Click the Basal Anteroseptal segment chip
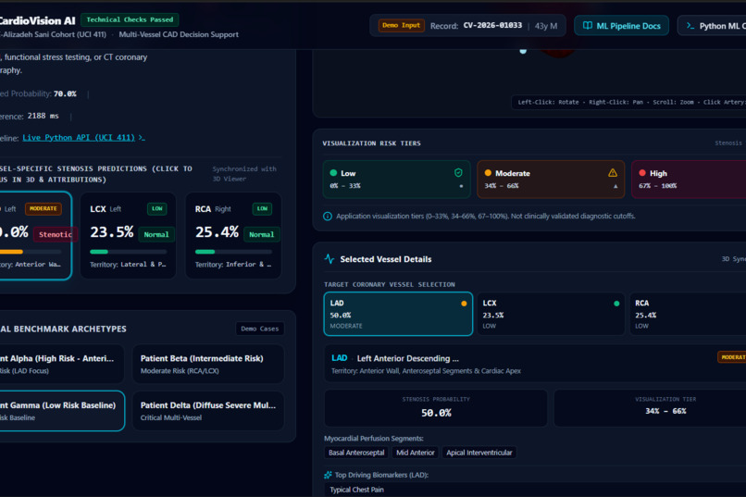Viewport: 746px width, 497px height. (356, 453)
